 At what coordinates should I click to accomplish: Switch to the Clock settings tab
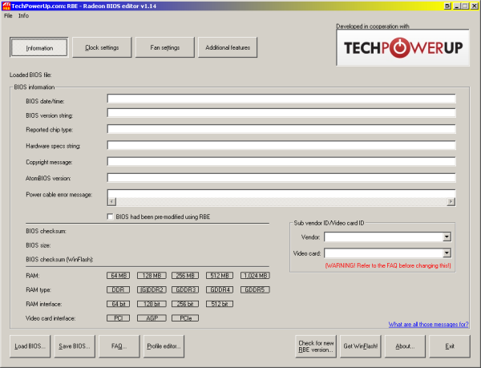[x=102, y=47]
